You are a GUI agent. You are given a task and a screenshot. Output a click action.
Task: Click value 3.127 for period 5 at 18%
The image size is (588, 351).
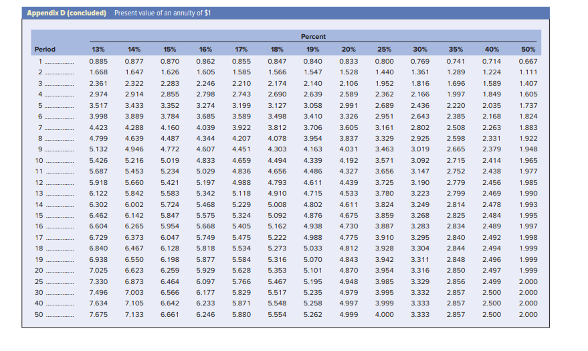click(x=277, y=105)
